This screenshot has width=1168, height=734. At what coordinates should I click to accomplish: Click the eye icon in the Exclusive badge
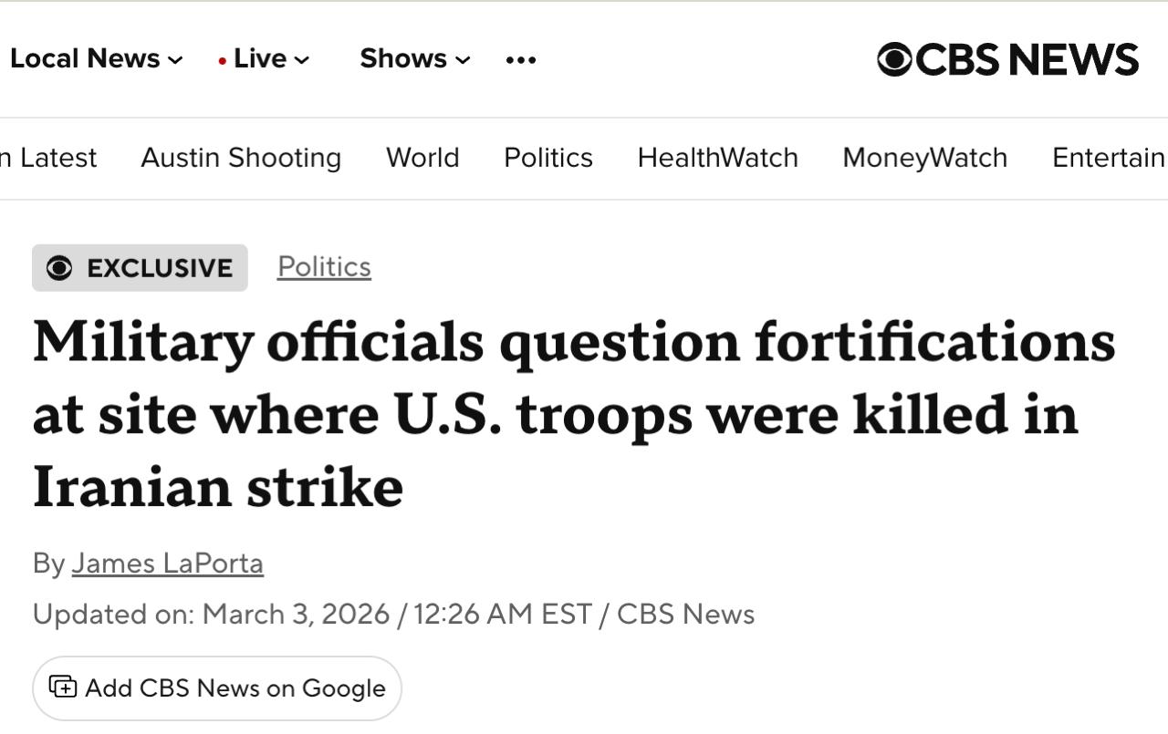[59, 268]
